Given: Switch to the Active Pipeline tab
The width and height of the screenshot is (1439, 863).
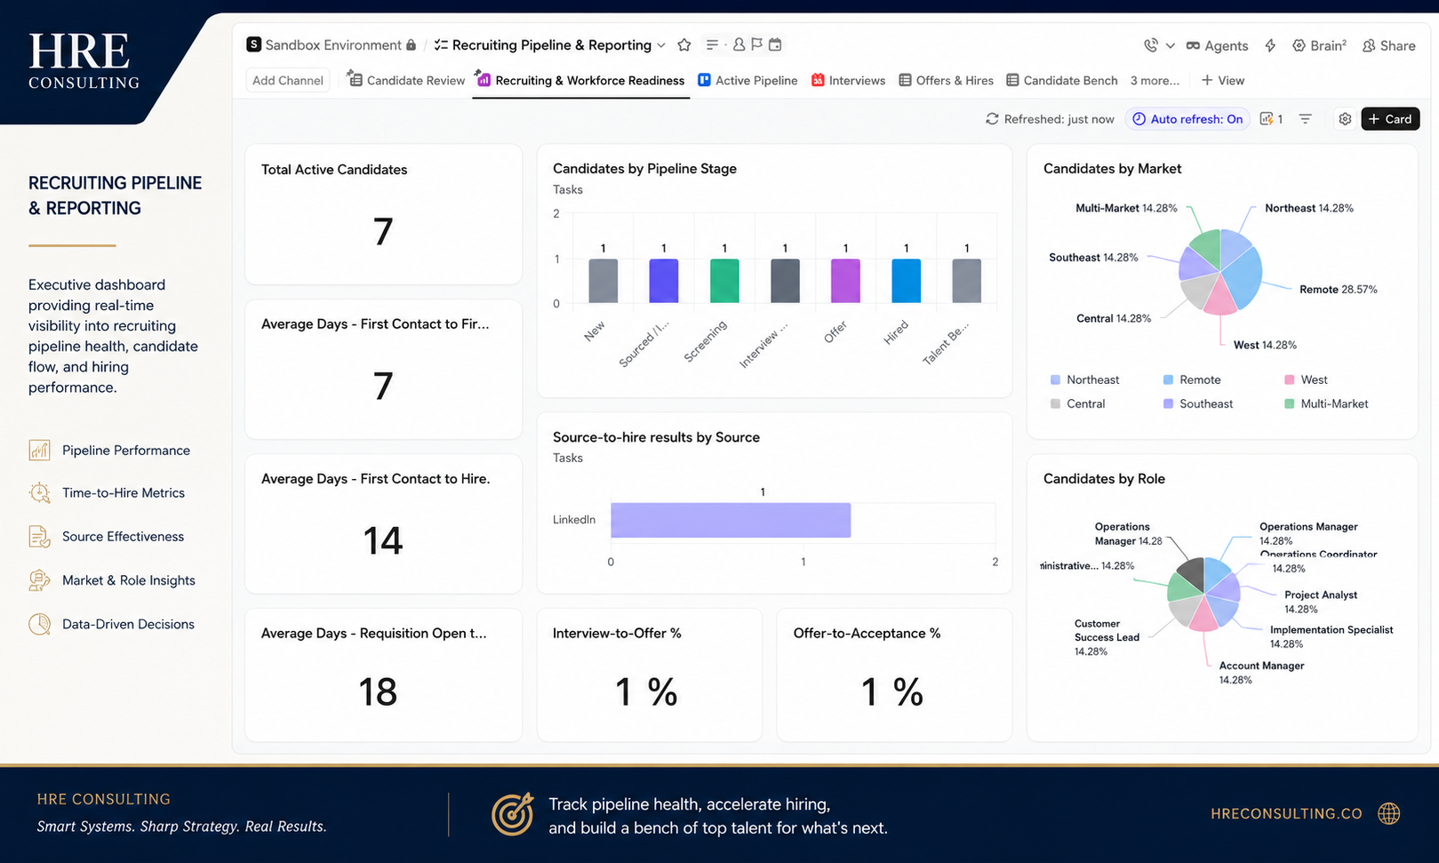Looking at the screenshot, I should pos(747,80).
